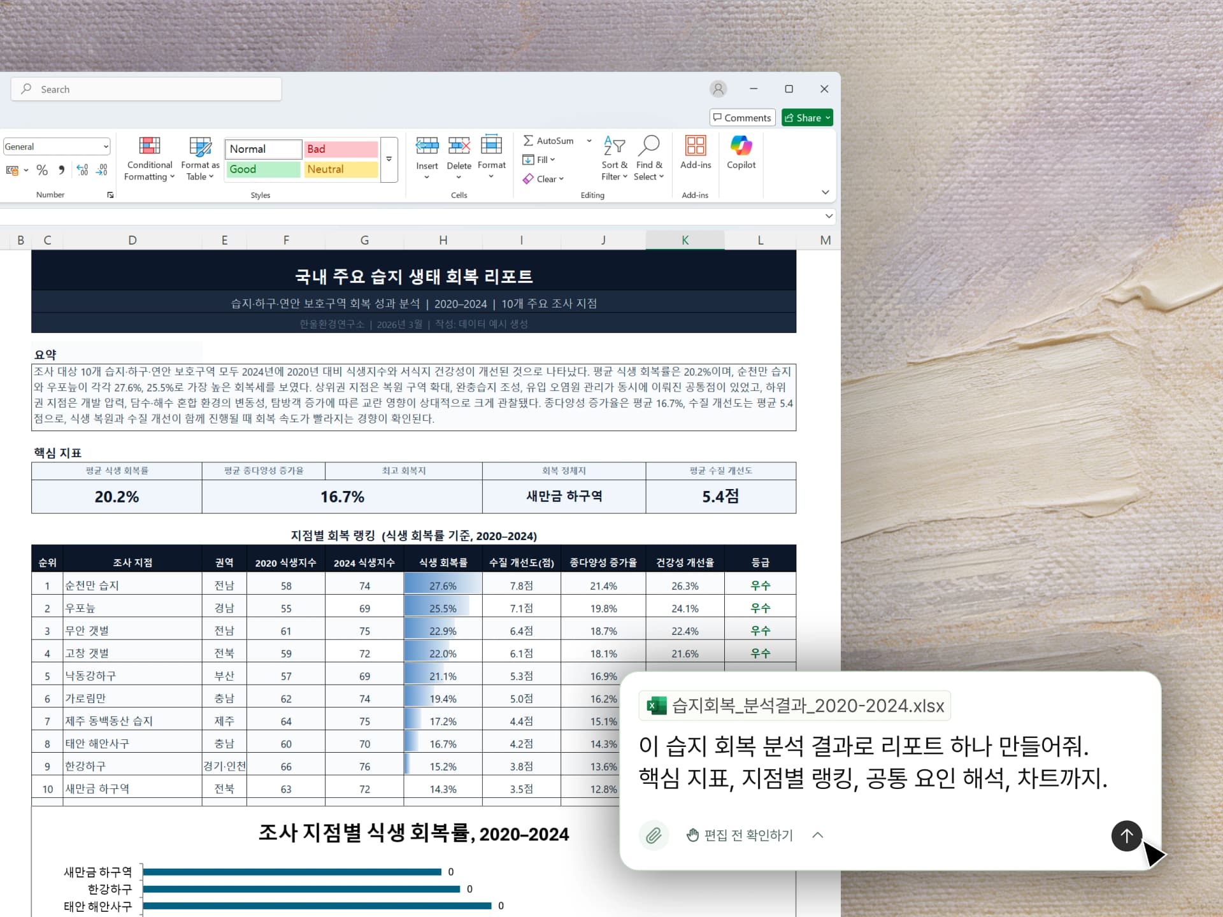Open Conditional Formatting options

click(x=149, y=158)
